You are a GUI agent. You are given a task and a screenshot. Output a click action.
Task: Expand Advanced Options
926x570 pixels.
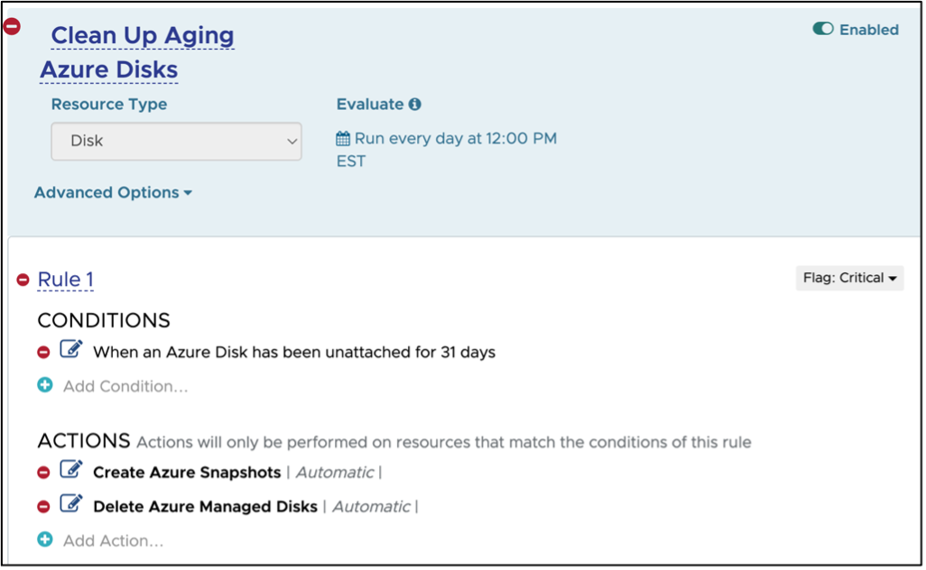[x=113, y=192]
